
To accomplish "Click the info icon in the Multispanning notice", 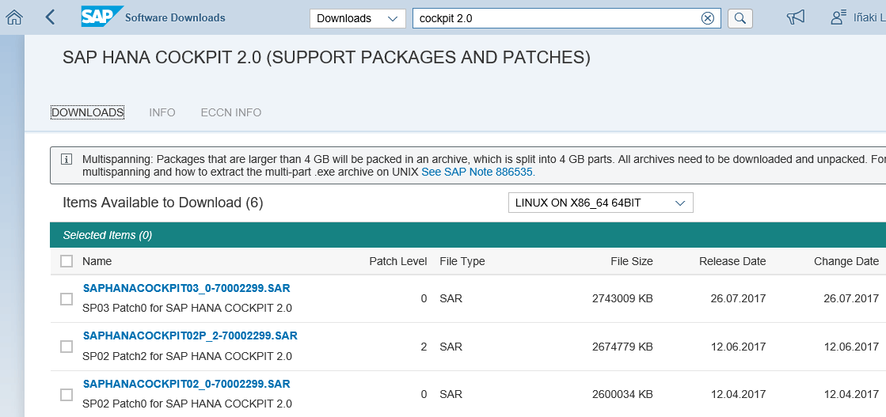I will (x=67, y=159).
